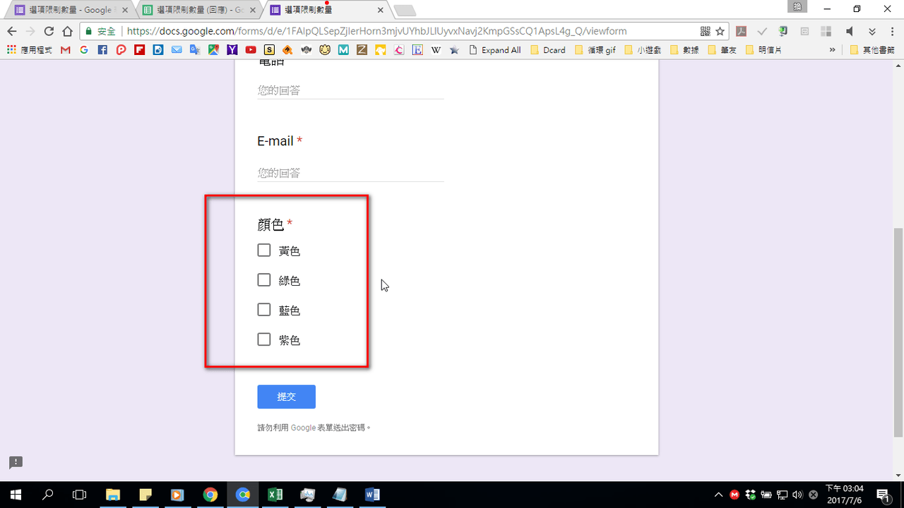Screen dimensions: 904x508
Task: Open the 小遊戲 bookmark folder
Action: [643, 50]
